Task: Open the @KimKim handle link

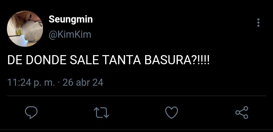Action: [x=70, y=34]
